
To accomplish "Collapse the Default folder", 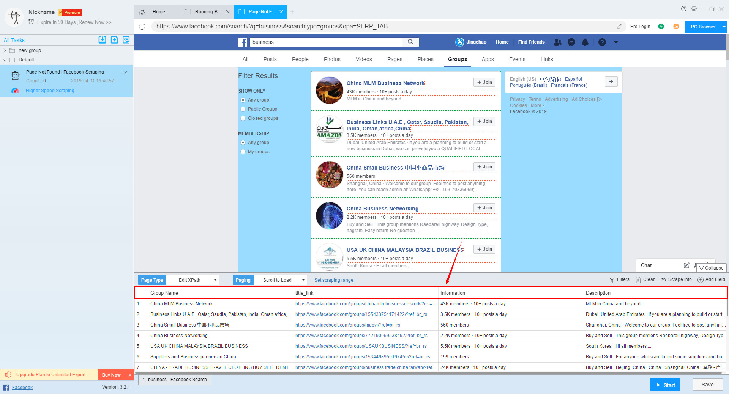I will coord(5,60).
